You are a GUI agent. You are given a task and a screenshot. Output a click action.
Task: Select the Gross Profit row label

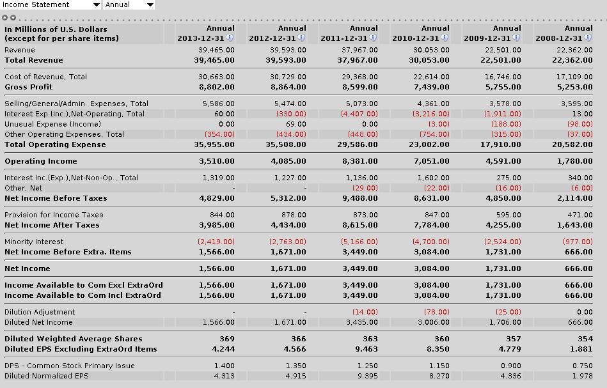[29, 87]
